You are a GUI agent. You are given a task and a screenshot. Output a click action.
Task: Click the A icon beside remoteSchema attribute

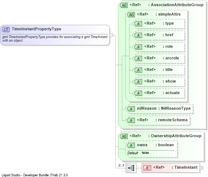point(131,121)
